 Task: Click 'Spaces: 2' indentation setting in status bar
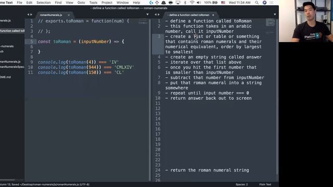[x=241, y=184]
